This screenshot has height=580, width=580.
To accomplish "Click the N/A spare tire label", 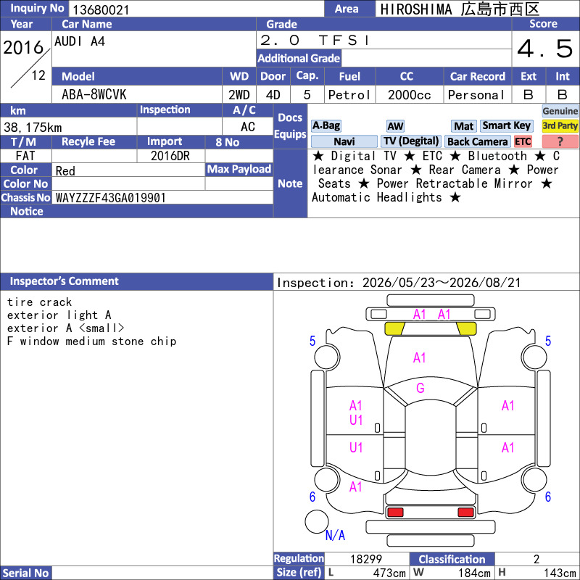I will tap(335, 535).
